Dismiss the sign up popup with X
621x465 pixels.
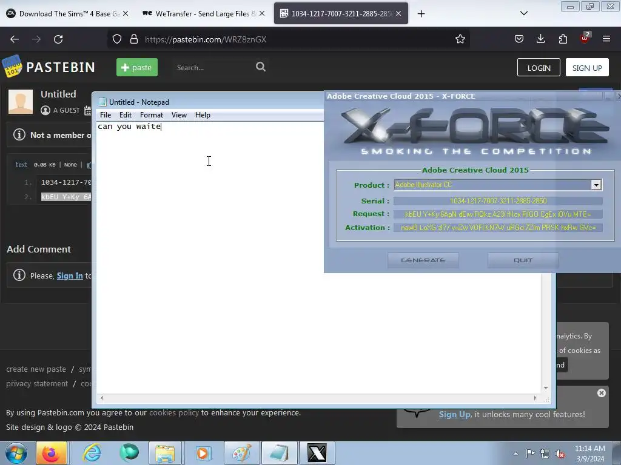click(x=601, y=393)
